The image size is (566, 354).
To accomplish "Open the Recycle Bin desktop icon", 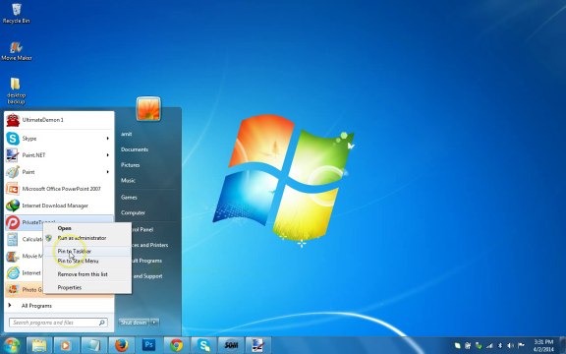I will [x=17, y=14].
